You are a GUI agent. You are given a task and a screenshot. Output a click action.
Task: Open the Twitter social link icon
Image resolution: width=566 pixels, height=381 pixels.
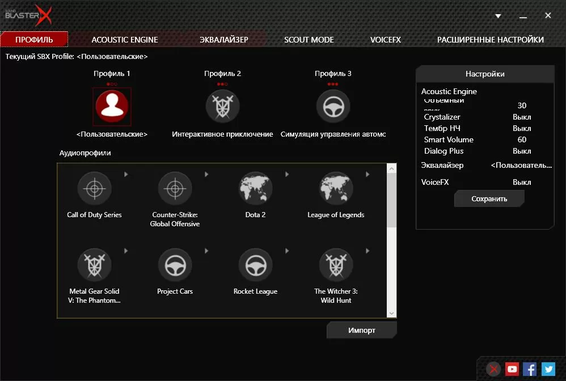tap(548, 369)
